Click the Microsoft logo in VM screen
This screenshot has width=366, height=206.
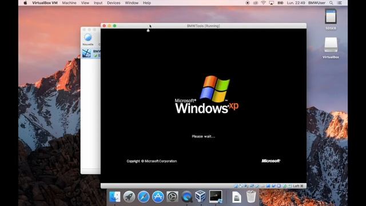[271, 161]
